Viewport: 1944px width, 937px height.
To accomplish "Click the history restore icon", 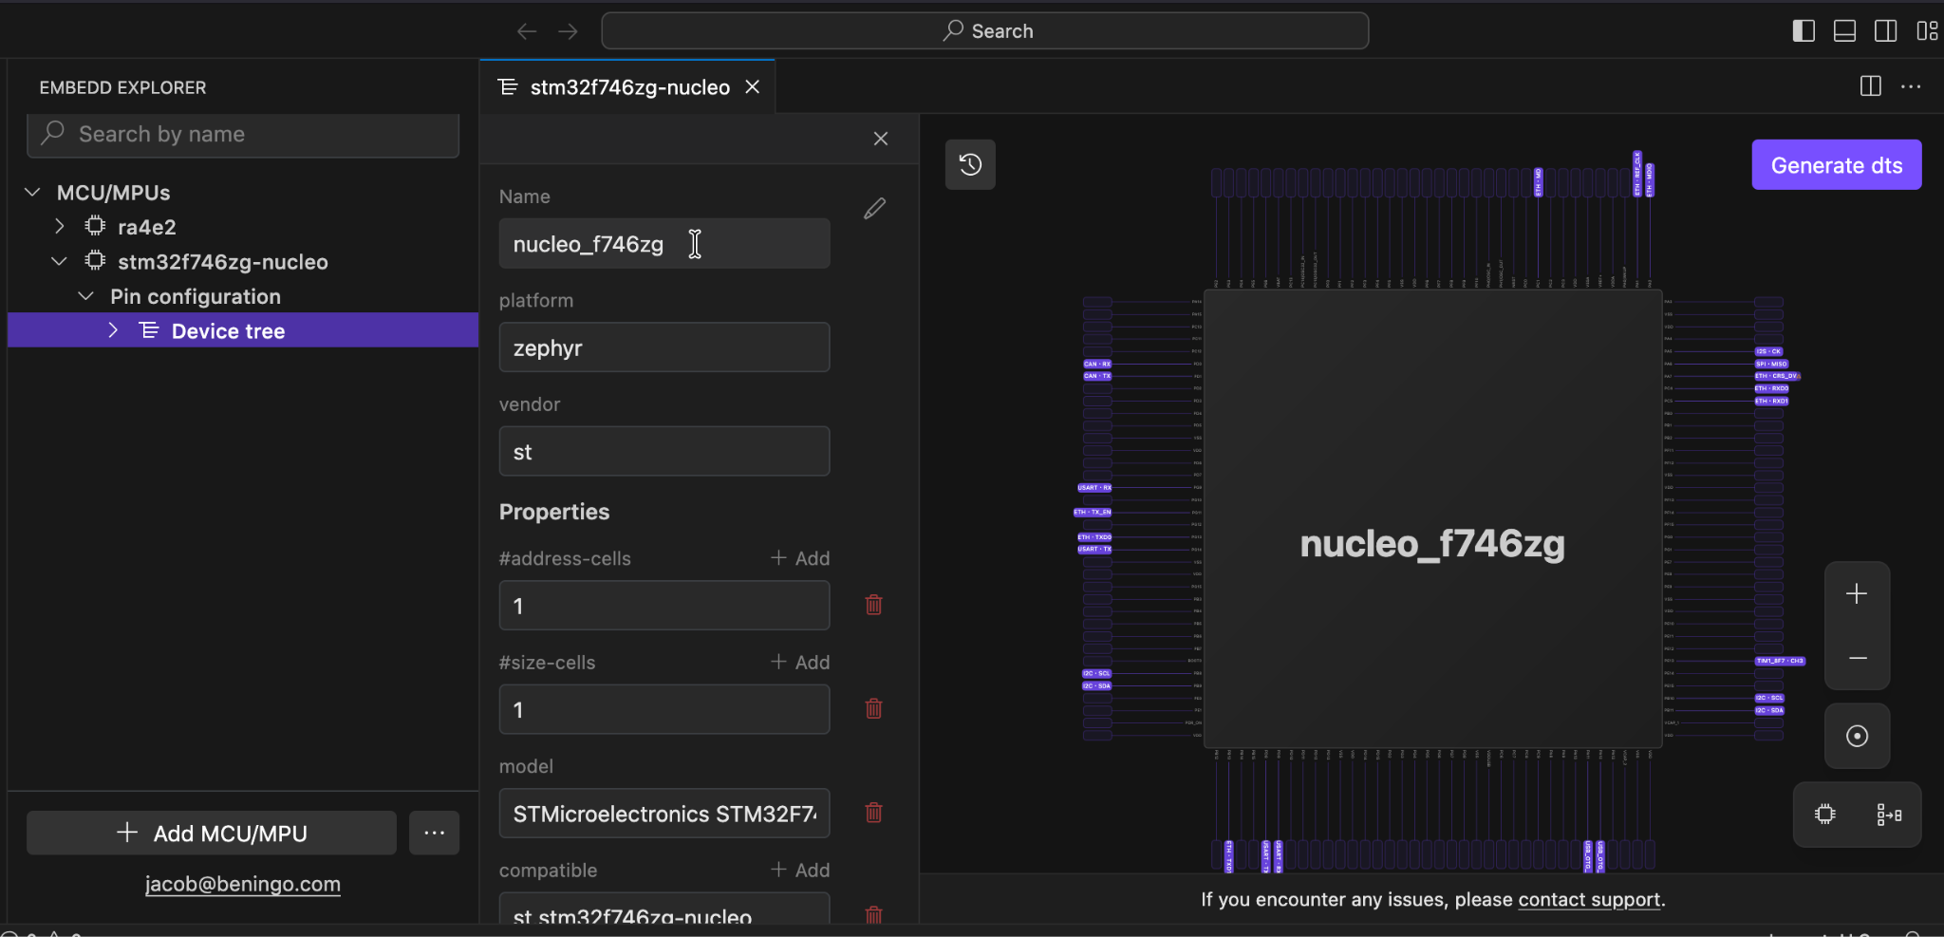I will (x=970, y=164).
